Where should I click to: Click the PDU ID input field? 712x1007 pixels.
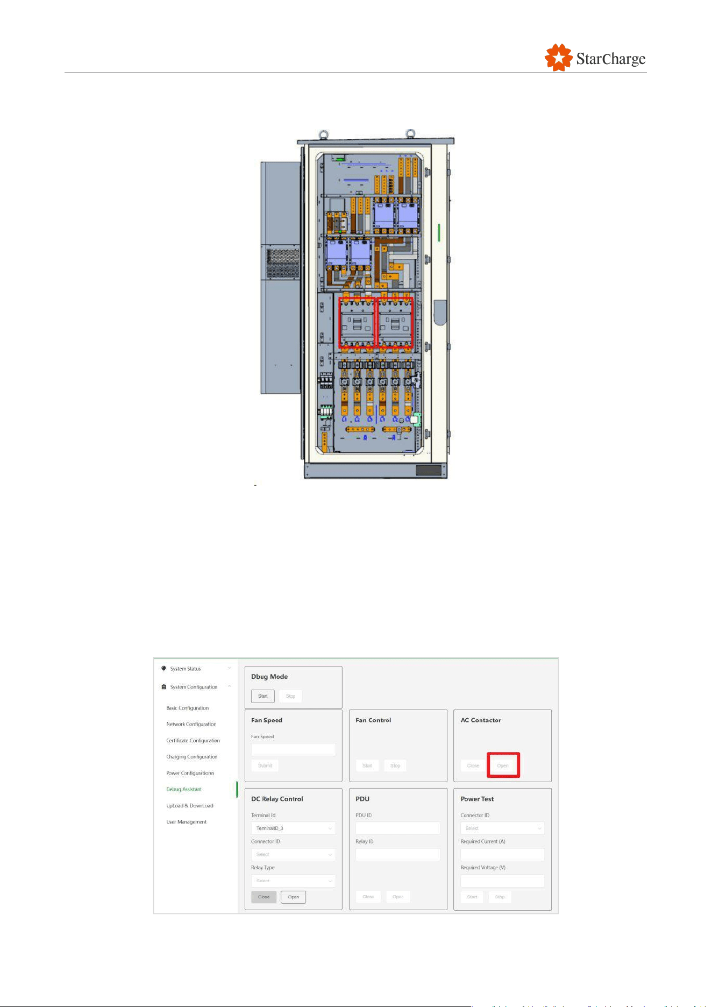tap(397, 828)
